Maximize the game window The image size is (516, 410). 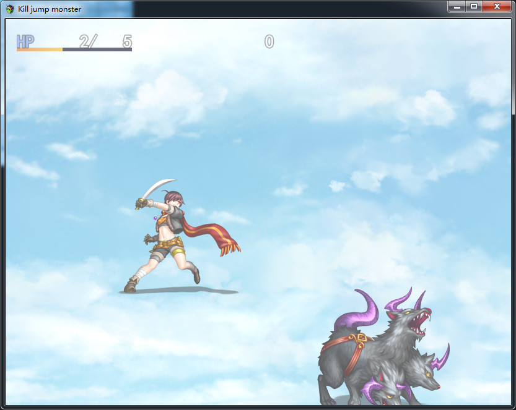(474, 7)
